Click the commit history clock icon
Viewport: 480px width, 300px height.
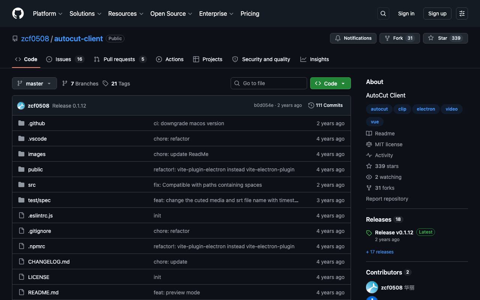click(x=311, y=105)
